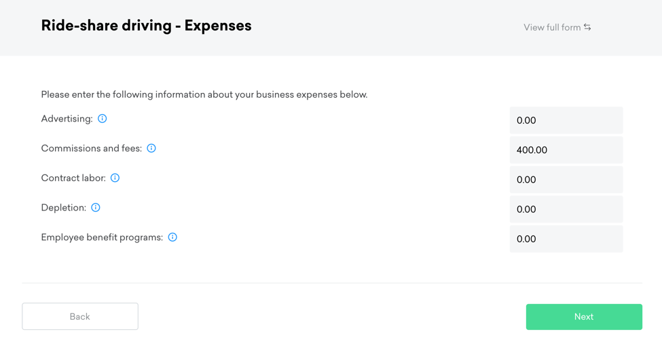
Task: Click the swap arrows icon beside View full form
Action: pos(587,27)
